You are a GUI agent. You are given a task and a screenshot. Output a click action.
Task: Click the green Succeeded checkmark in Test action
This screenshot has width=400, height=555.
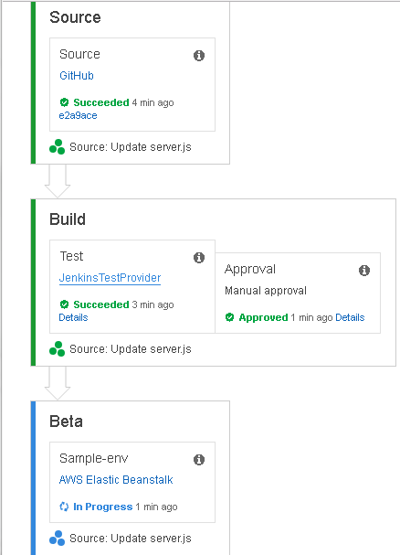click(x=64, y=304)
